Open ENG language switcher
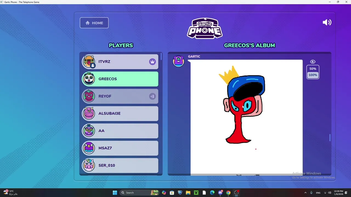Viewport: 351px width, 197px height. click(318, 193)
